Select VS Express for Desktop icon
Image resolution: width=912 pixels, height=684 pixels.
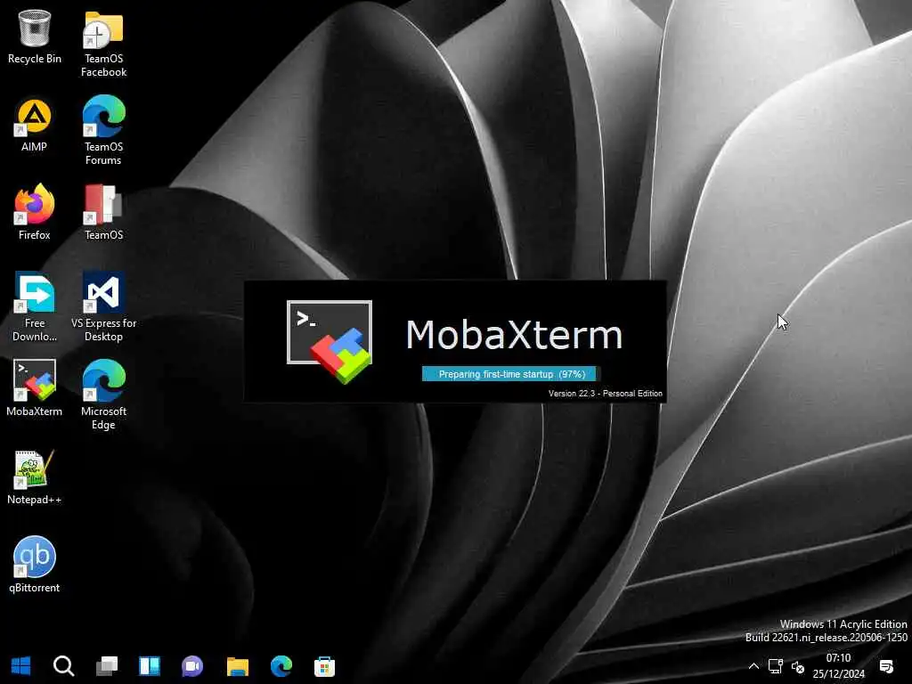click(103, 306)
